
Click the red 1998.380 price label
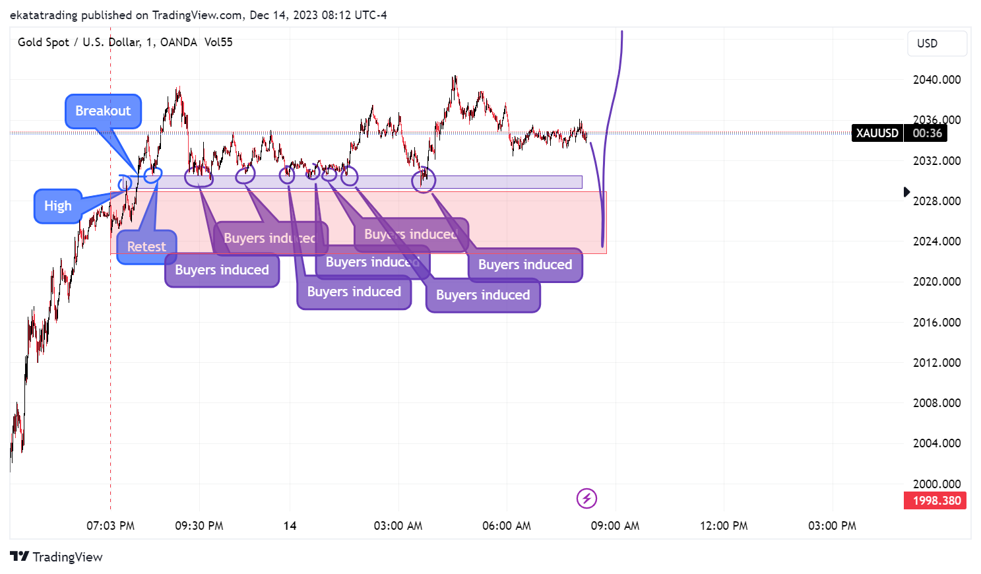click(936, 501)
